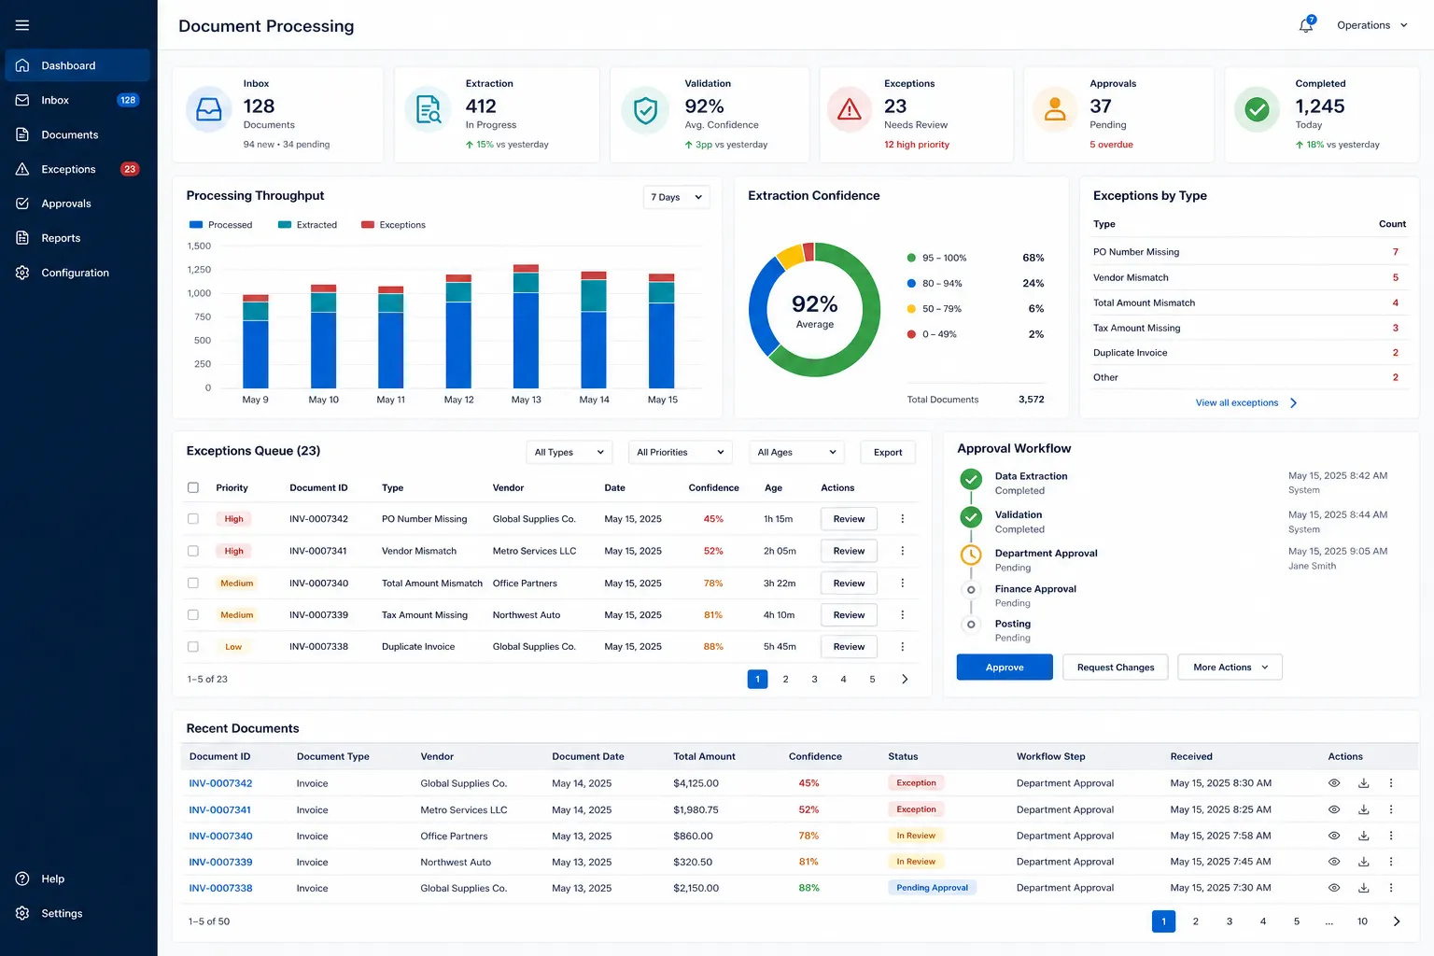Click the green 95 – 100% confidence legend dot

pos(911,258)
